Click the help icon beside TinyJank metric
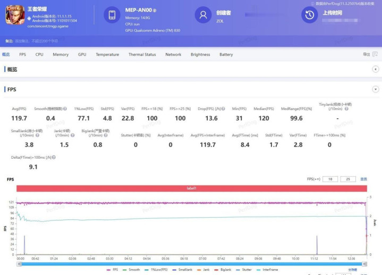The height and width of the screenshot is (275, 382). click(346, 109)
